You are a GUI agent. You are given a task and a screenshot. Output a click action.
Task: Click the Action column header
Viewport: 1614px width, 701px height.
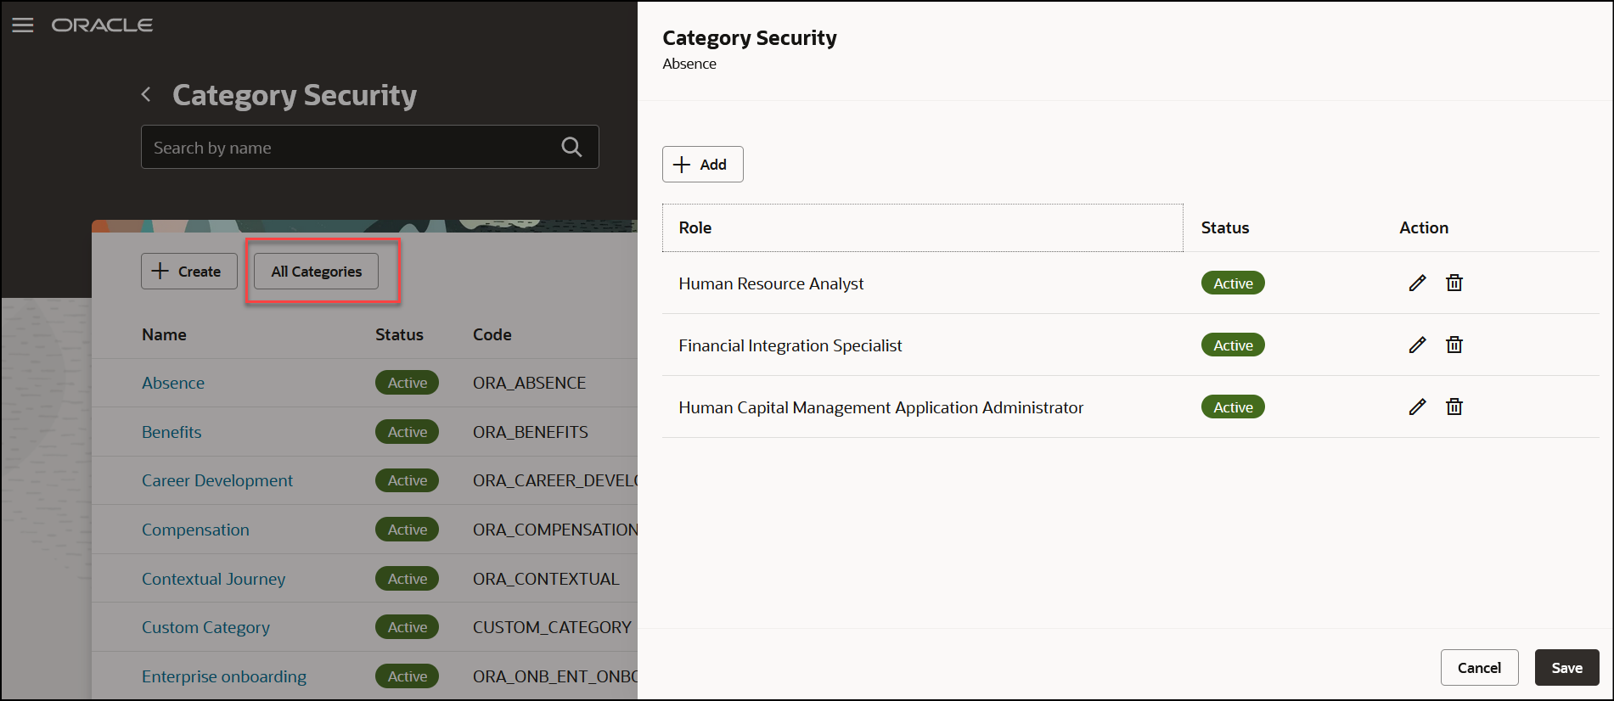tap(1424, 227)
